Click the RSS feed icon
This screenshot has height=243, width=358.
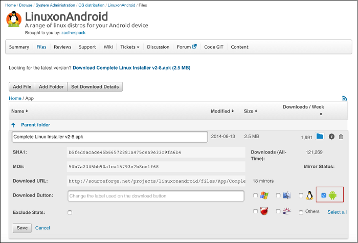click(x=345, y=98)
